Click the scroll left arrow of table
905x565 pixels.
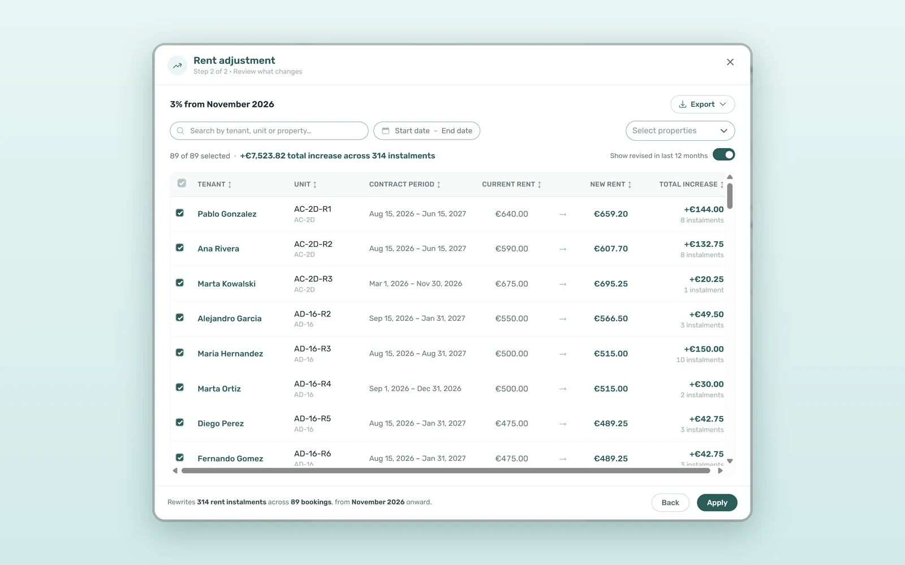click(175, 471)
